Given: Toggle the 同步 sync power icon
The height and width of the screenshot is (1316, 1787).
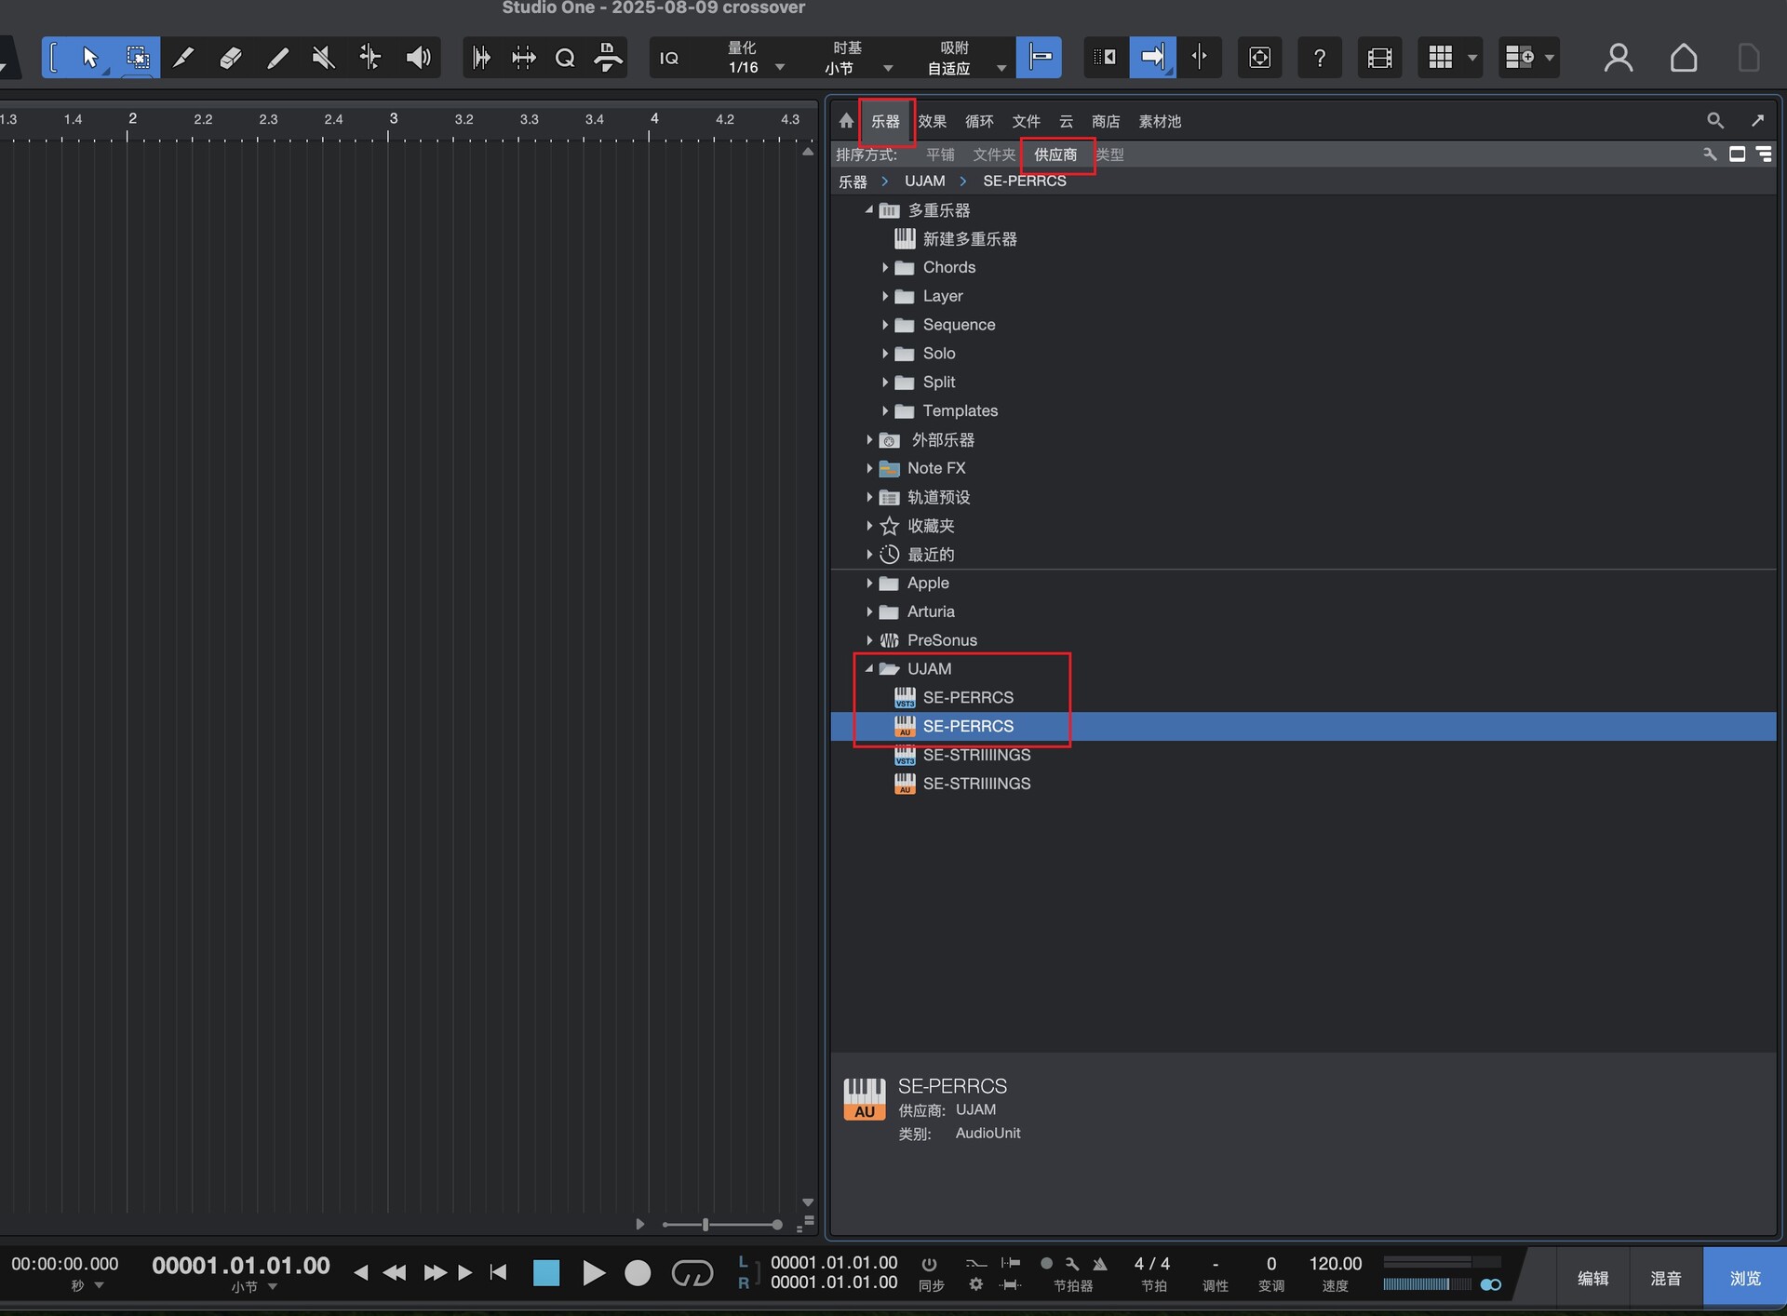Looking at the screenshot, I should click(x=929, y=1264).
